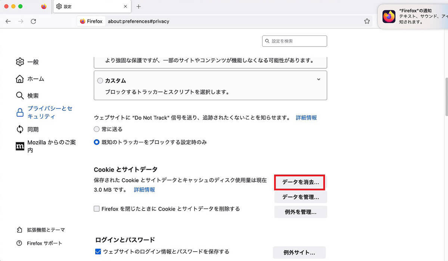Expand the カスタム section chevron
Viewport: 448px width, 261px height.
(x=318, y=79)
